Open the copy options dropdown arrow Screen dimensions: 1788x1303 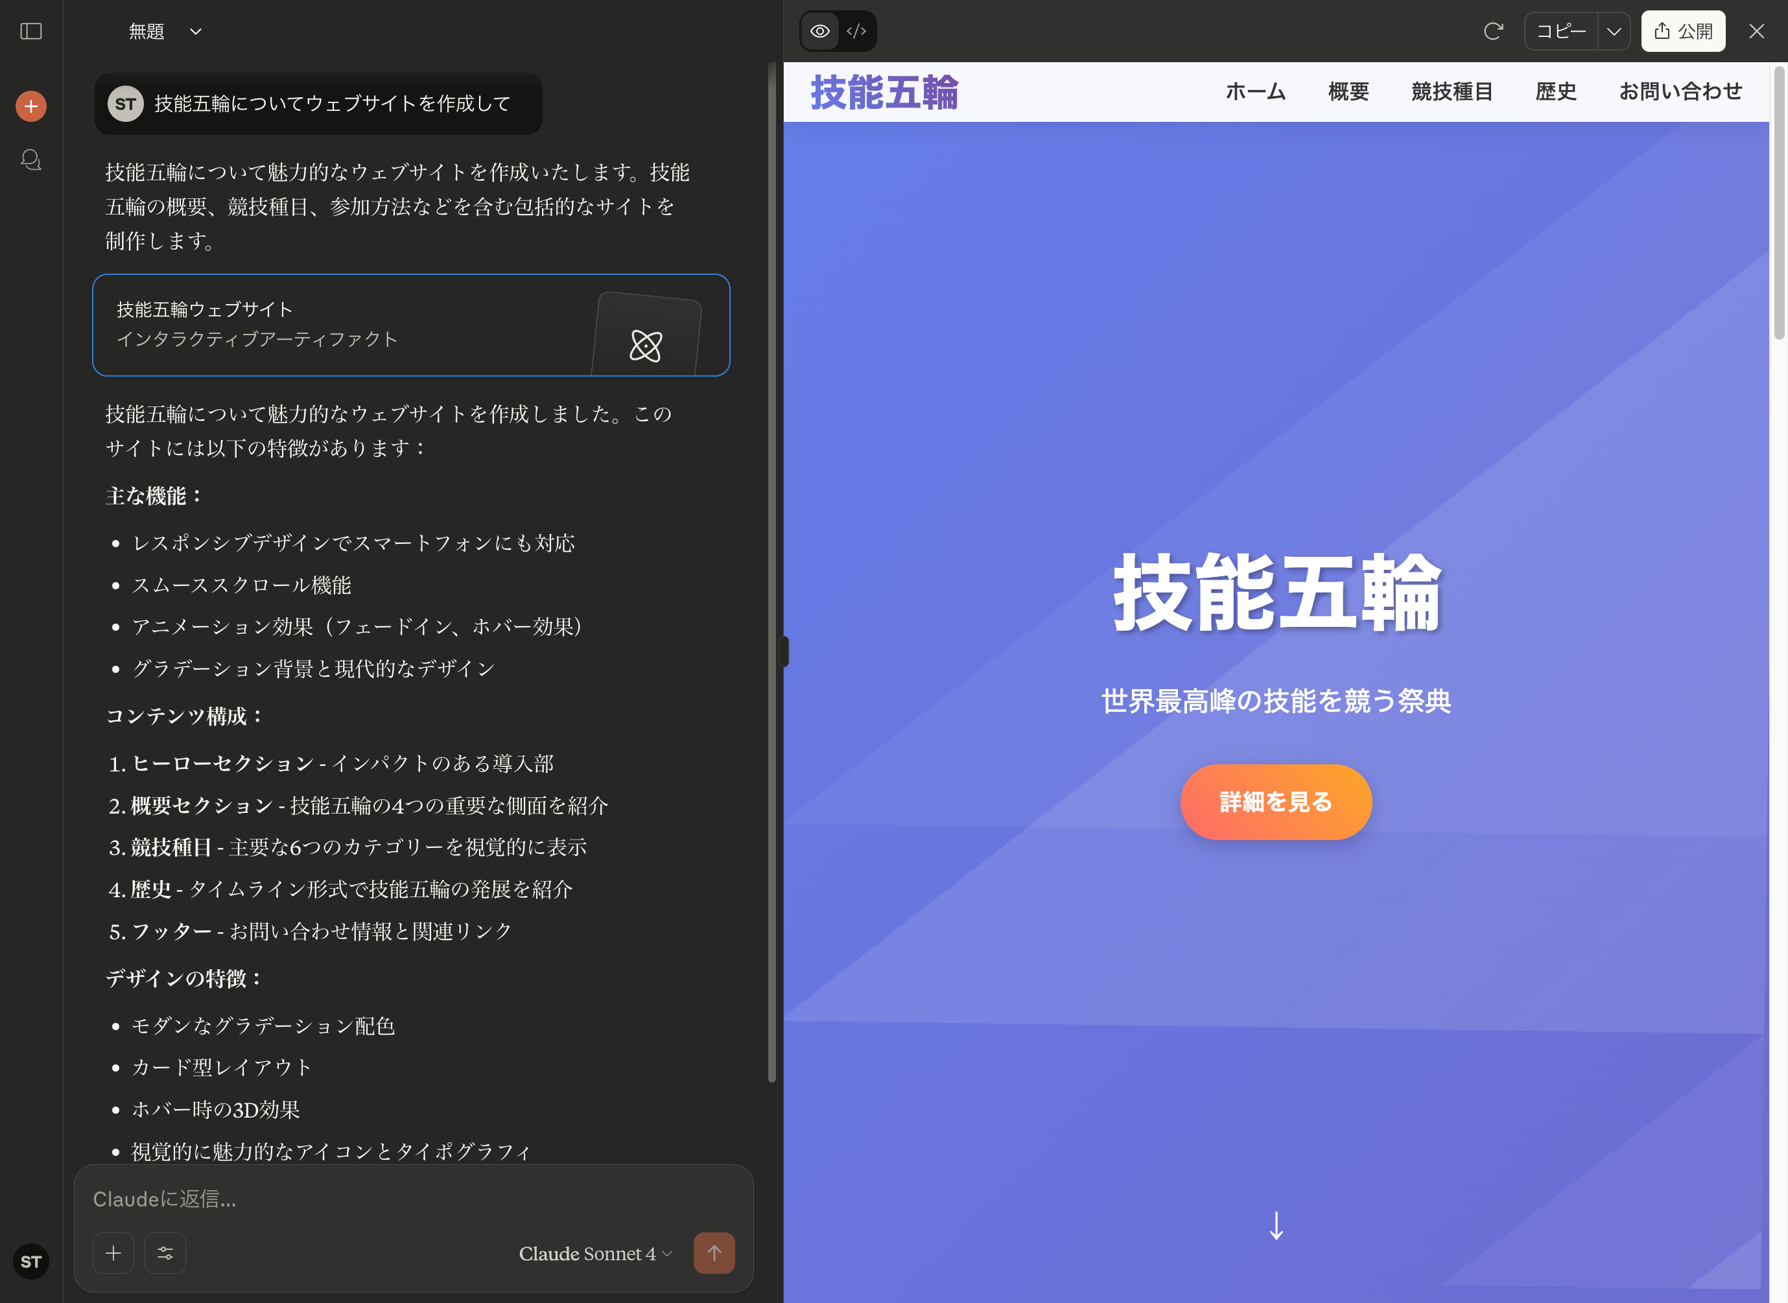pyautogui.click(x=1614, y=32)
